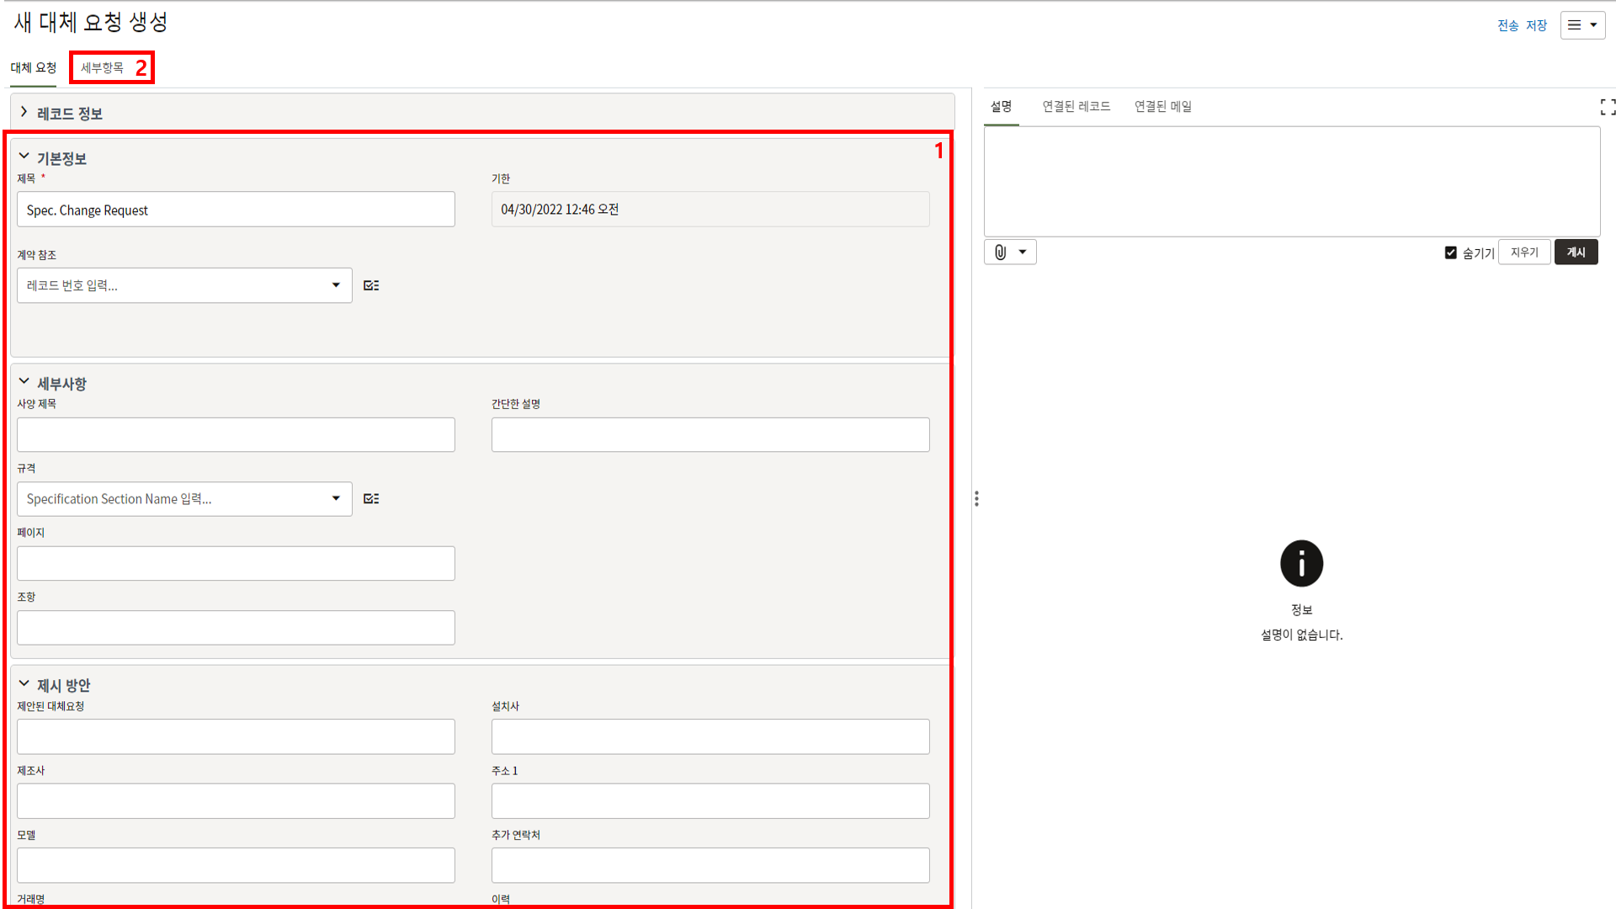Click the 사양 제목 input field
The height and width of the screenshot is (909, 1616).
(x=236, y=435)
